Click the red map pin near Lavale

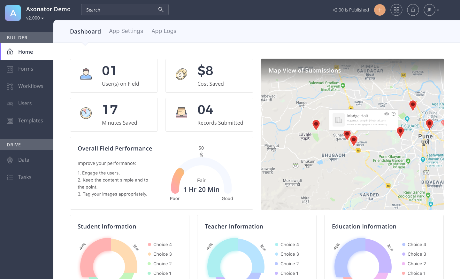point(316,125)
